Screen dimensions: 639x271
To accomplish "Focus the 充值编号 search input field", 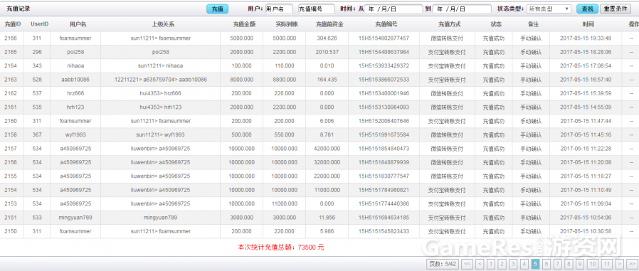I will pyautogui.click(x=316, y=9).
